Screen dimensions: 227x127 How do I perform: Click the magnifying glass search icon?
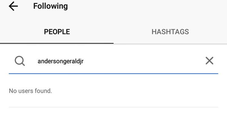pyautogui.click(x=20, y=61)
